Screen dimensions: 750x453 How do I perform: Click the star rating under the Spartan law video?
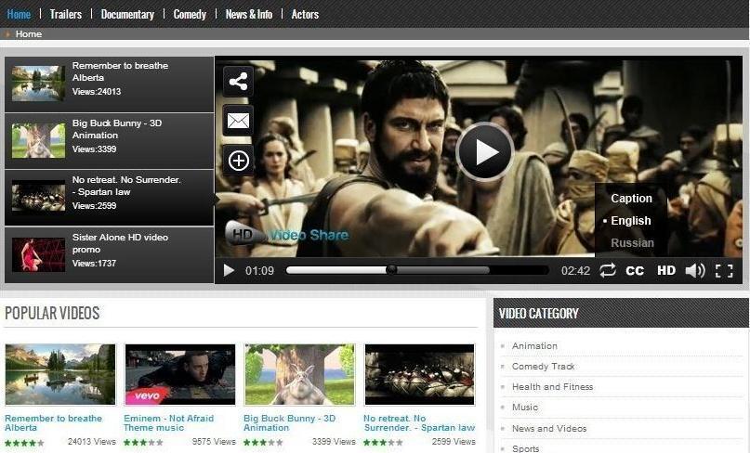[x=383, y=443]
